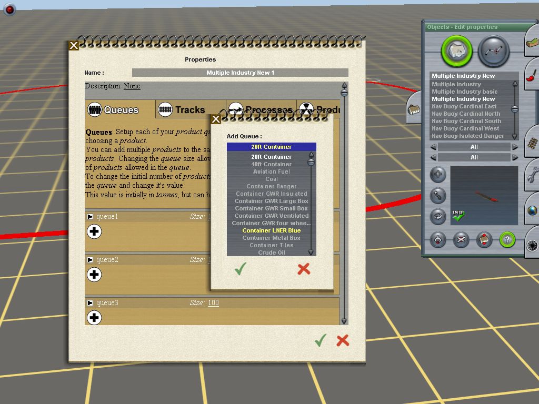Expand queue1 disclosure arrow
This screenshot has height=404, width=539.
coord(91,217)
